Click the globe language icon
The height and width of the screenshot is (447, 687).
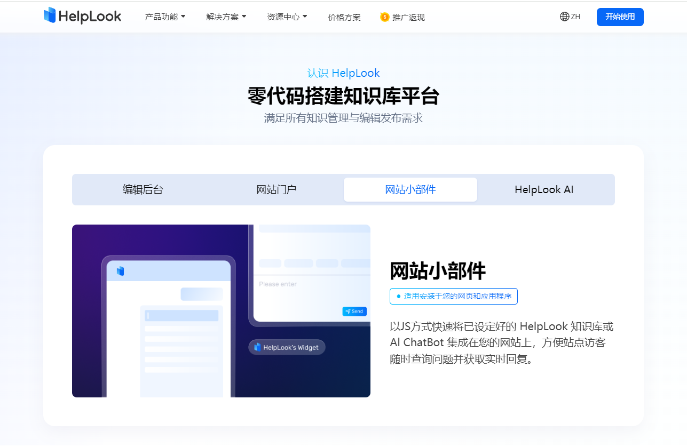pyautogui.click(x=564, y=17)
